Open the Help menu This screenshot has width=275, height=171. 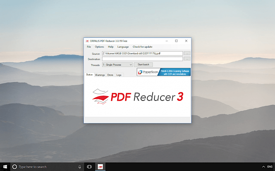tap(111, 47)
